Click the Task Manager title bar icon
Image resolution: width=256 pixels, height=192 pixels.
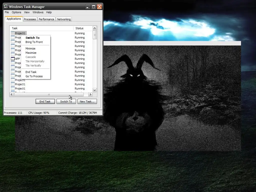pyautogui.click(x=6, y=6)
